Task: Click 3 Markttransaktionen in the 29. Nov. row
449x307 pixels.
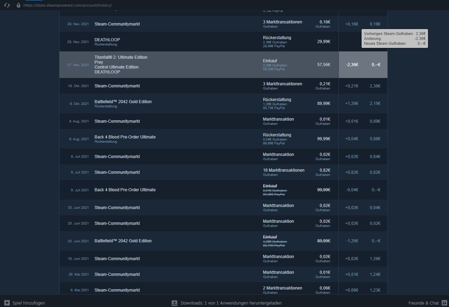Action: [283, 22]
